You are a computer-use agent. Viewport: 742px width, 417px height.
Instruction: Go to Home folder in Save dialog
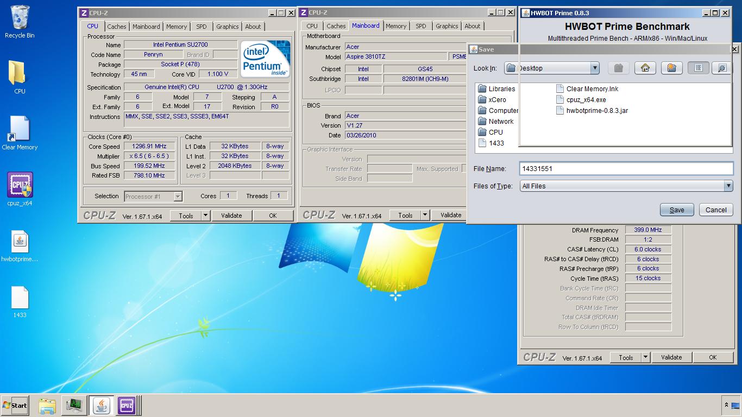click(x=645, y=68)
